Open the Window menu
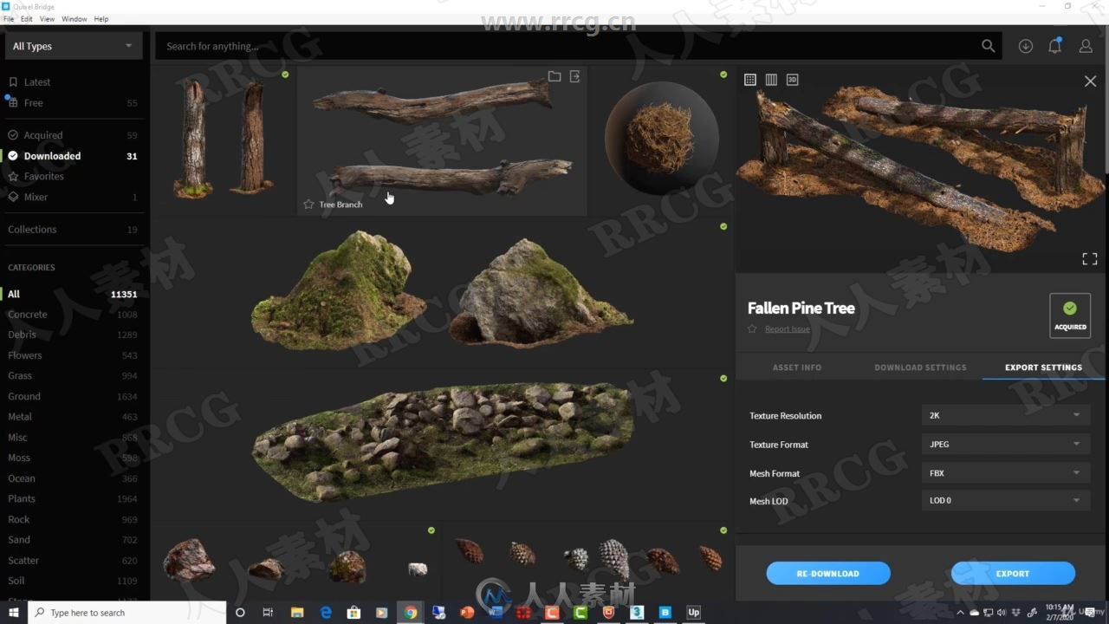This screenshot has width=1109, height=624. click(x=75, y=19)
